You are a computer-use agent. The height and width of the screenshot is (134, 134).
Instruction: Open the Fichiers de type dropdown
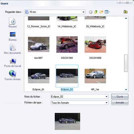[x=107, y=103]
